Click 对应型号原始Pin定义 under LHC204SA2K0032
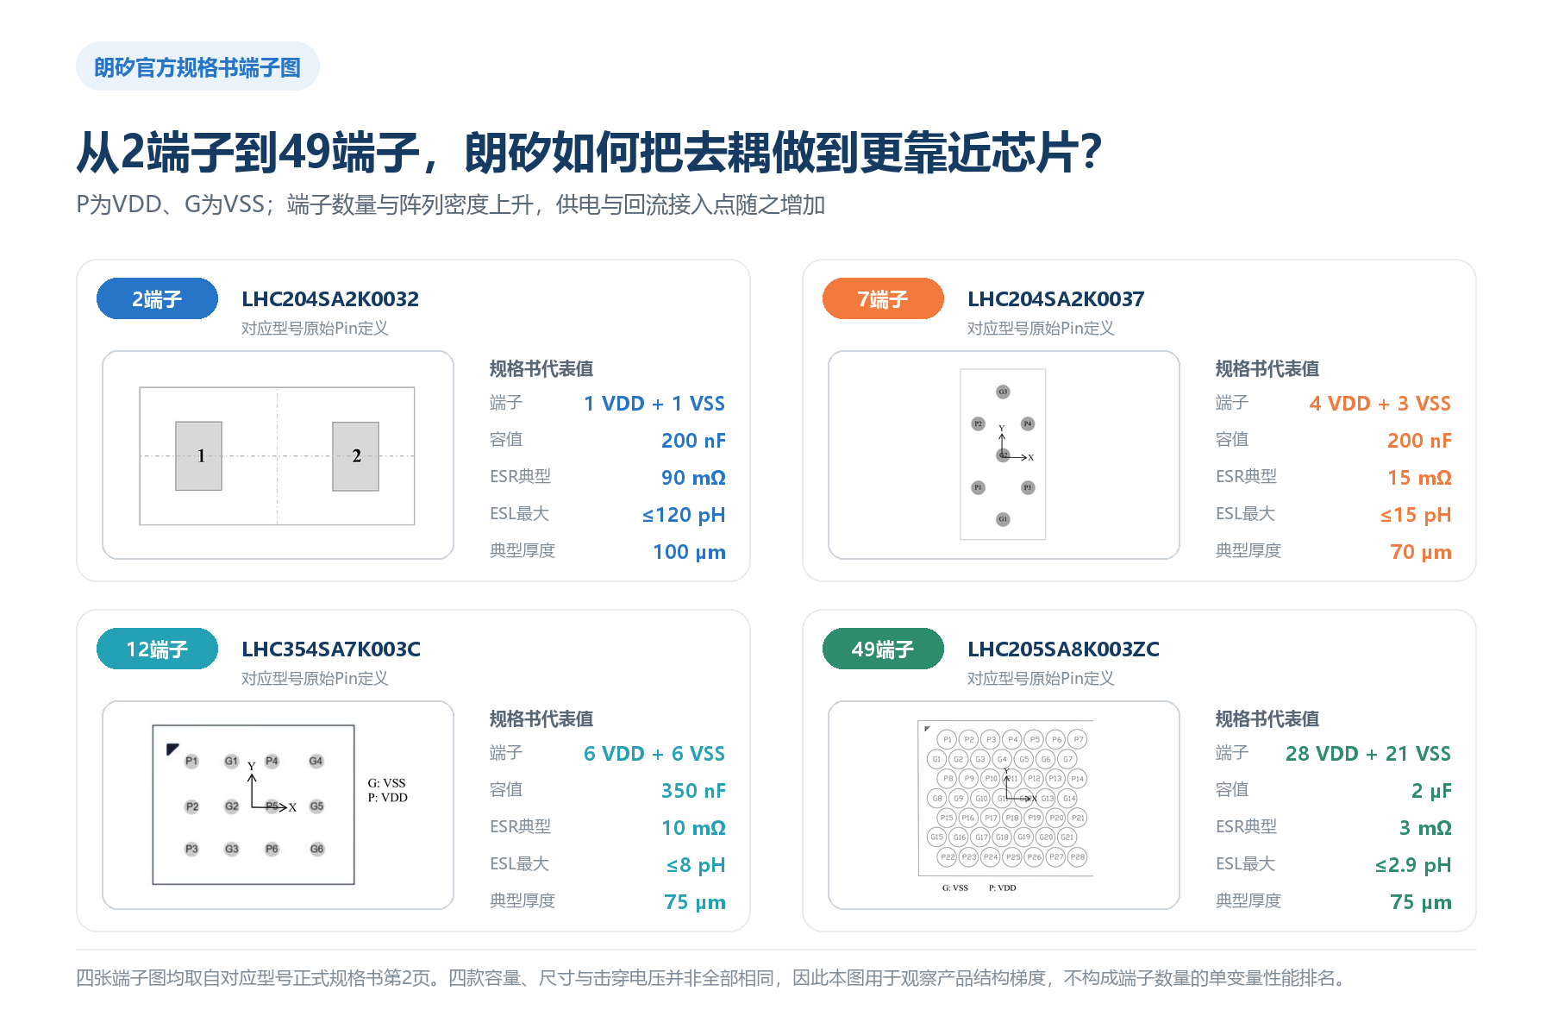The image size is (1552, 1035). tap(315, 329)
